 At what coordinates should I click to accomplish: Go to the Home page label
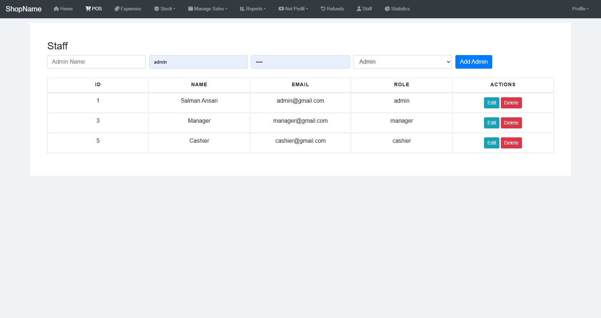67,9
